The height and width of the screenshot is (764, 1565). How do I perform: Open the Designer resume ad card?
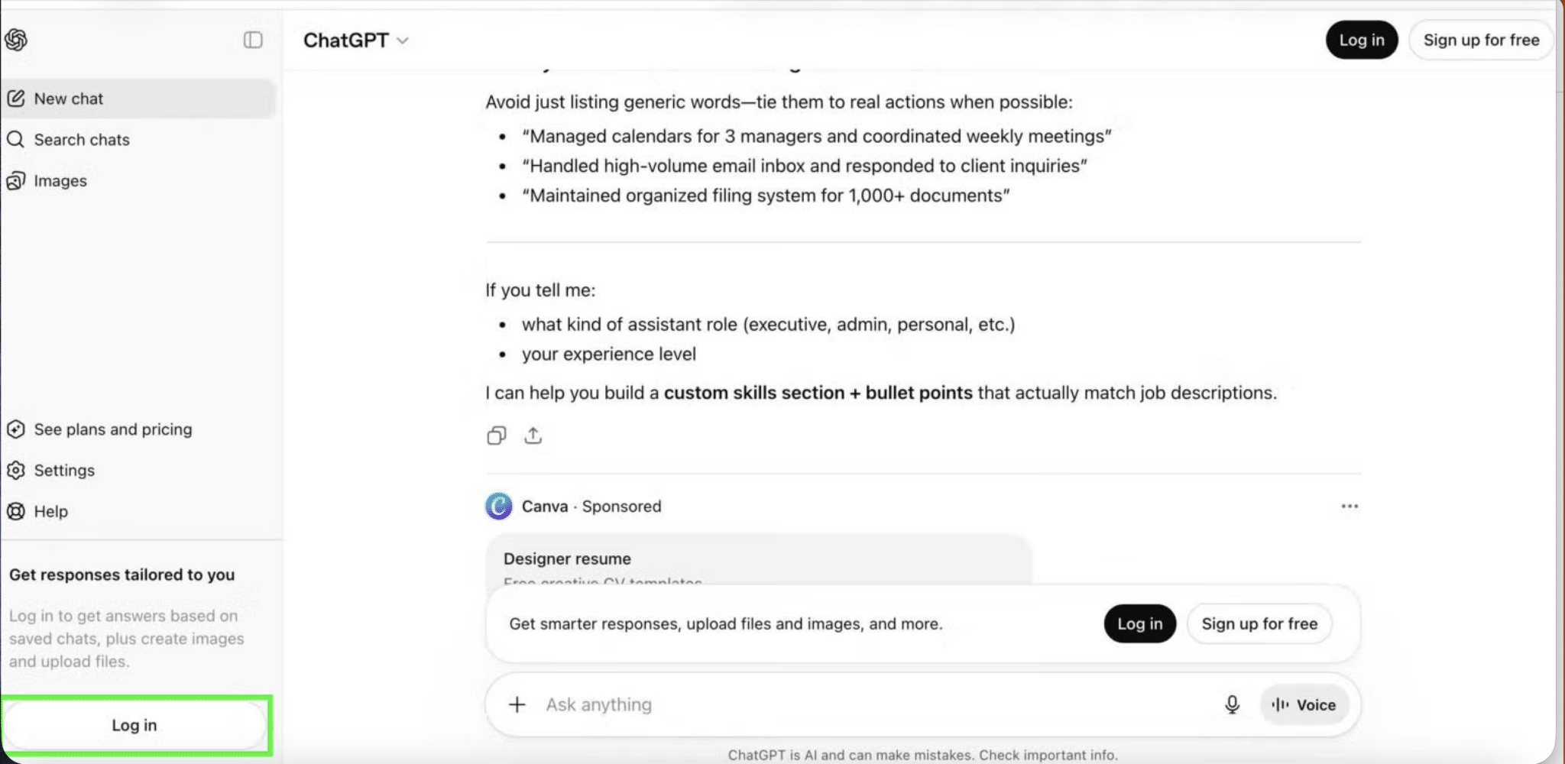click(758, 561)
